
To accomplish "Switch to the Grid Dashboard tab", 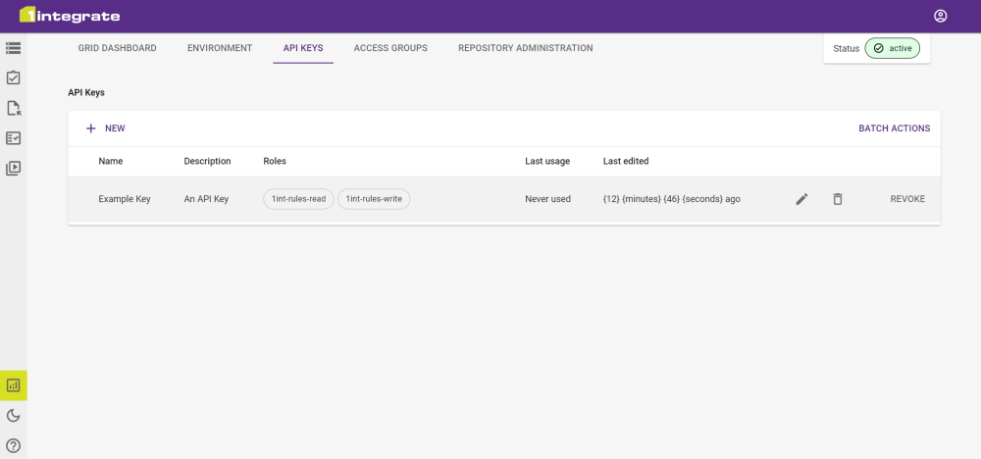I will tap(117, 48).
